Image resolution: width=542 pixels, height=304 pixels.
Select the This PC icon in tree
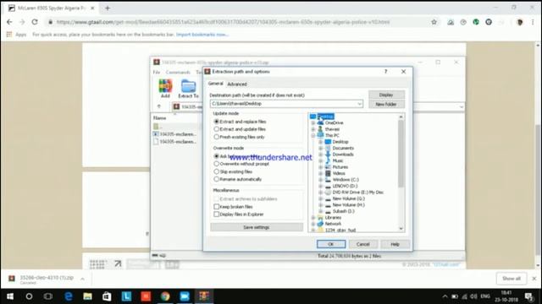tap(320, 135)
